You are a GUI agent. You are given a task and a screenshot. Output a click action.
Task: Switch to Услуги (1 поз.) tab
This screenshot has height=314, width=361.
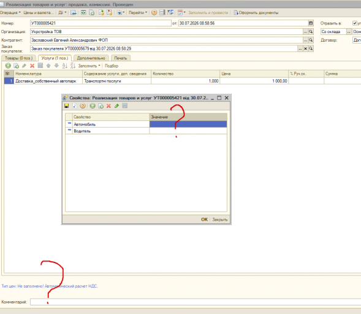pos(55,58)
